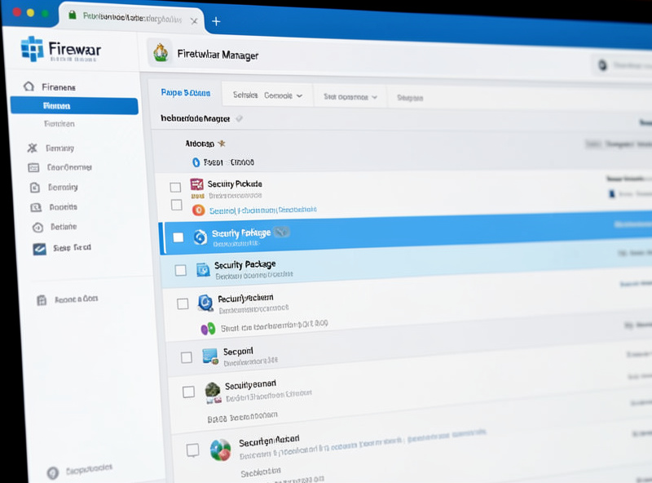Click the green lock icon in browser tab

(x=73, y=16)
